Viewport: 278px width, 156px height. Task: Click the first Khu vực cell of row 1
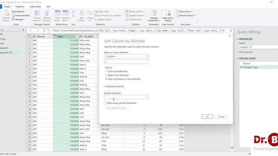click(43, 40)
